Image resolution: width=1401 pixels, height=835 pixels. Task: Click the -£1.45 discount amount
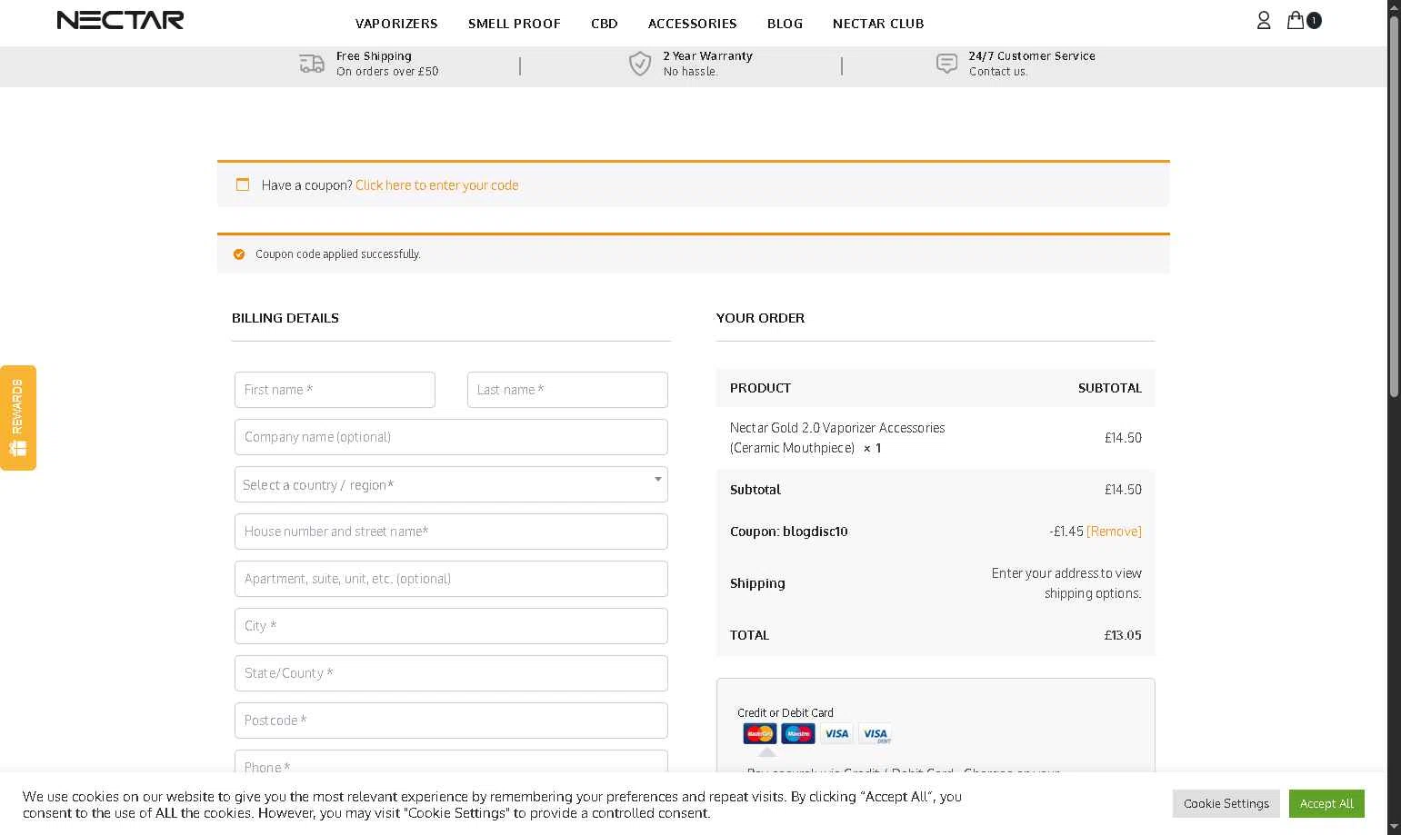(1066, 532)
